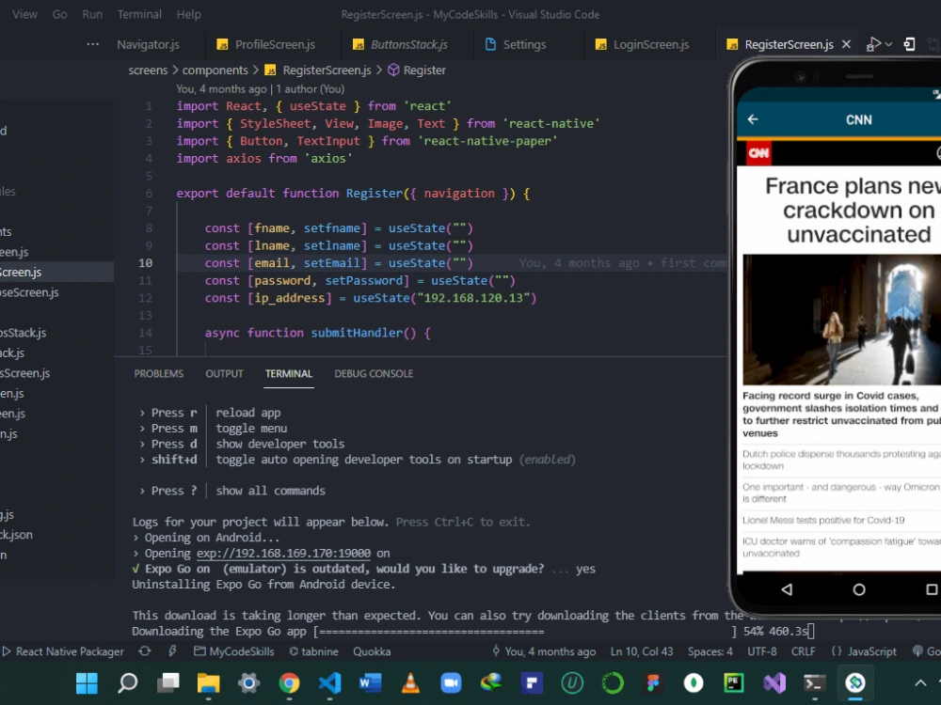Image resolution: width=941 pixels, height=705 pixels.
Task: Tap the ICU doctor compassion fatigue story
Action: tap(841, 547)
